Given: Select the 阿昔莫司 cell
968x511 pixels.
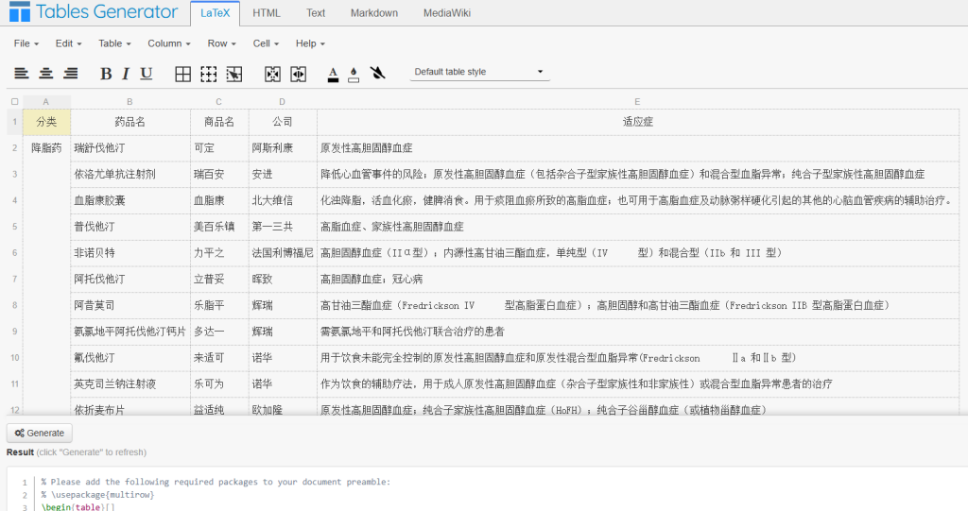Looking at the screenshot, I should 130,305.
